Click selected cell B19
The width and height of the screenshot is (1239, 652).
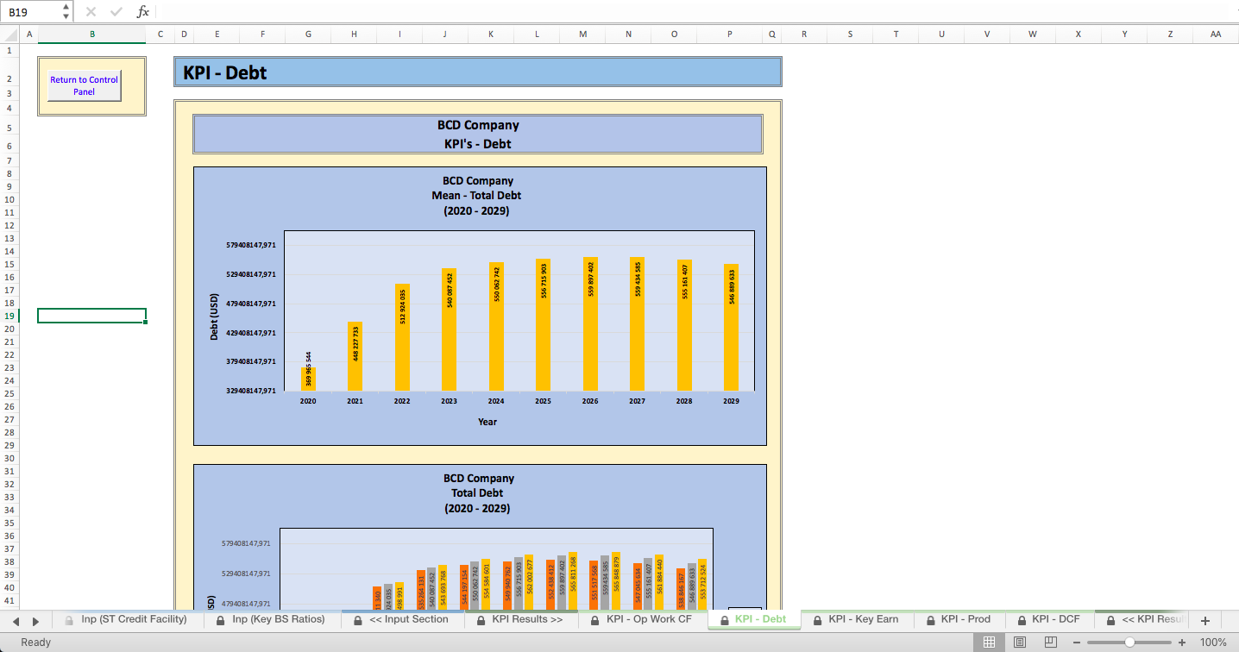(x=91, y=316)
